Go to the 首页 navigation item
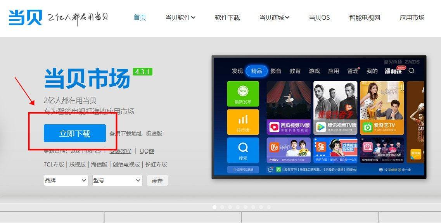Viewport: 441px width, 223px height. pyautogui.click(x=140, y=17)
